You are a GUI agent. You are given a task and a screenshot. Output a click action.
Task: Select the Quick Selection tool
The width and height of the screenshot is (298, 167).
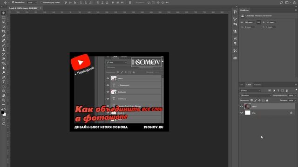[x=3, y=27]
